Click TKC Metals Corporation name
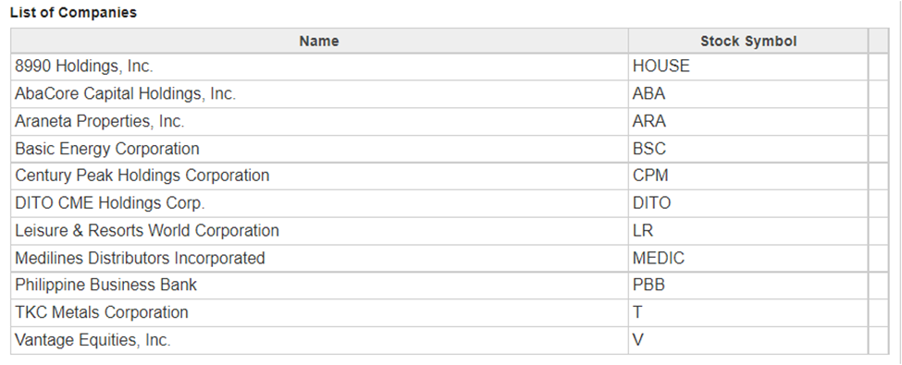This screenshot has height=365, width=902. [102, 312]
